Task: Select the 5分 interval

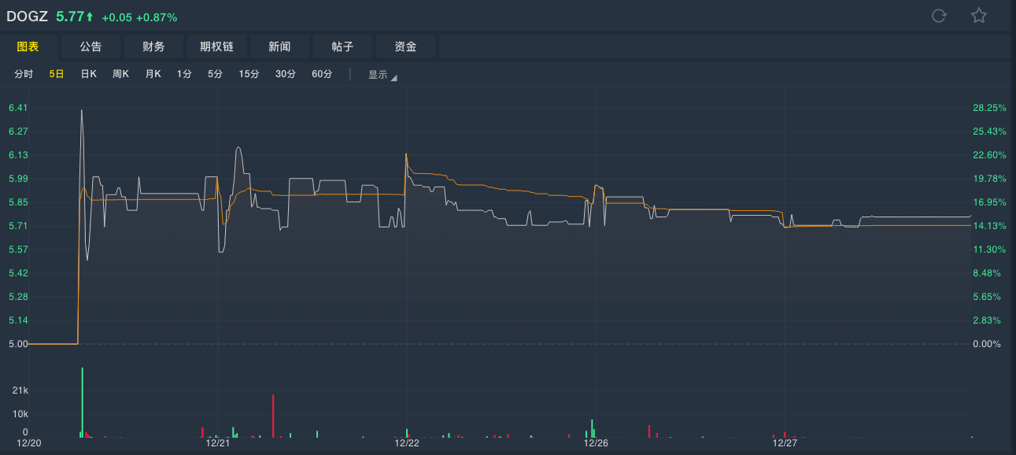Action: click(215, 74)
